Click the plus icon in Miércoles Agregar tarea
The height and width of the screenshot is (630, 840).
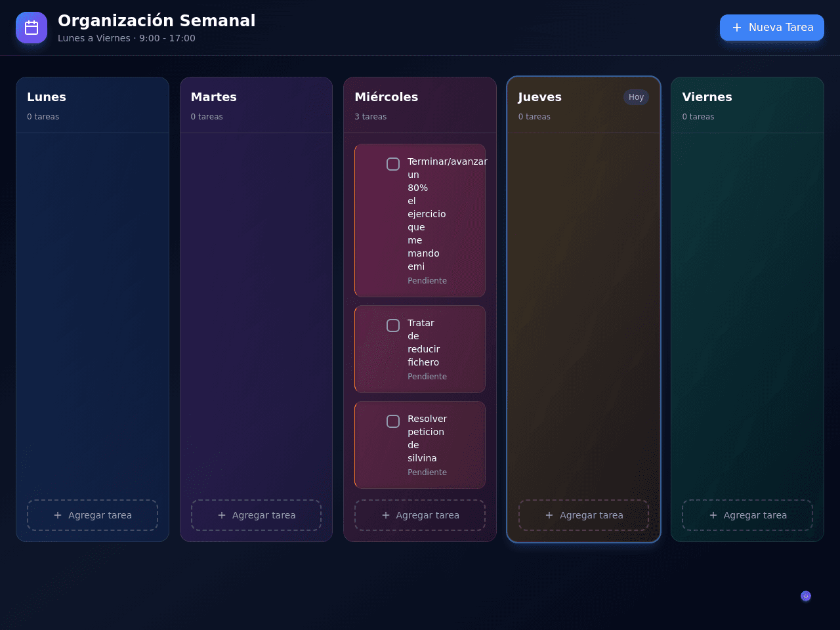click(x=386, y=515)
